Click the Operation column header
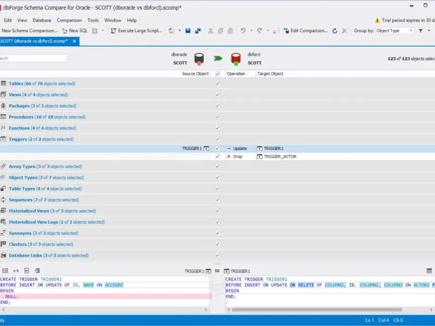The width and height of the screenshot is (435, 326). coord(240,74)
